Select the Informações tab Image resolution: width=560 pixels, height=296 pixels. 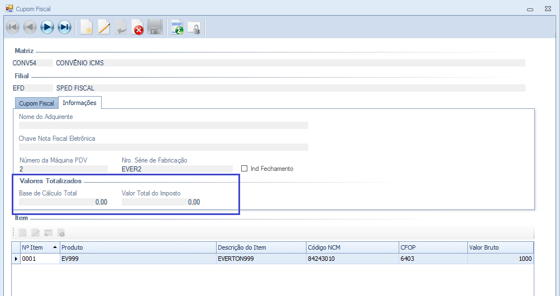coord(80,103)
